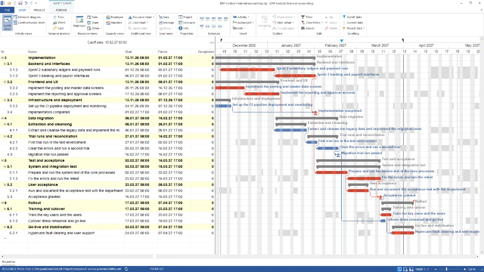Image resolution: width=484 pixels, height=272 pixels.
Task: Switch to the PROJECT tab
Action: (x=39, y=10)
